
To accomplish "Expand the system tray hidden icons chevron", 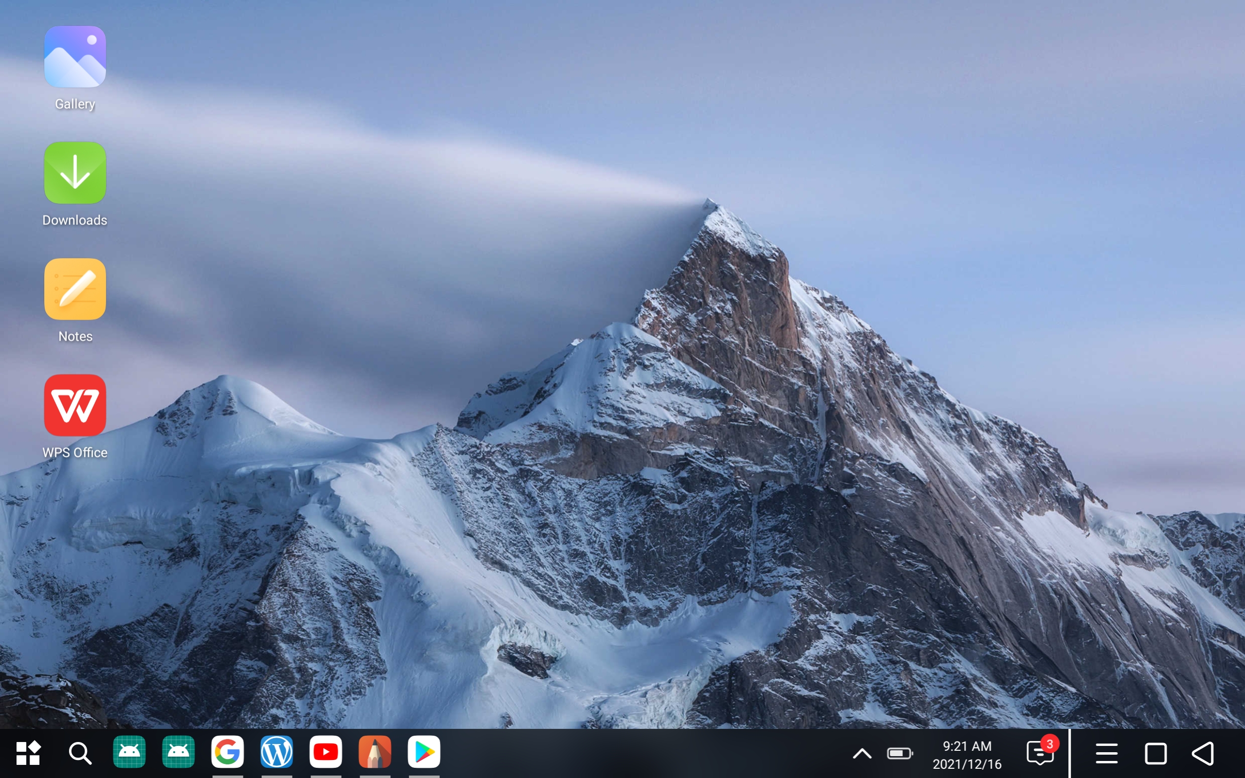I will (862, 754).
